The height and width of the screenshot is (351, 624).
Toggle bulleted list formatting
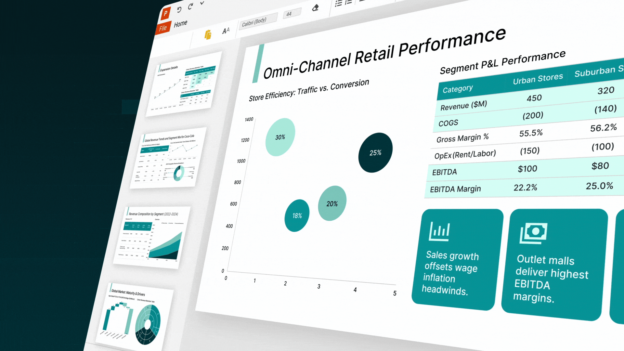pyautogui.click(x=339, y=3)
